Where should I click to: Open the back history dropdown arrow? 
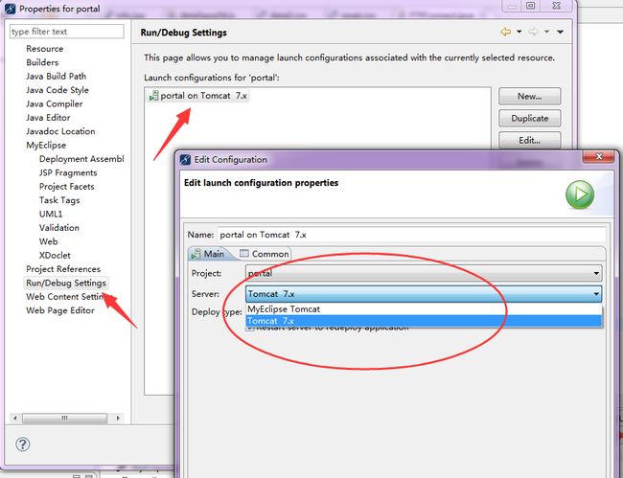point(519,32)
